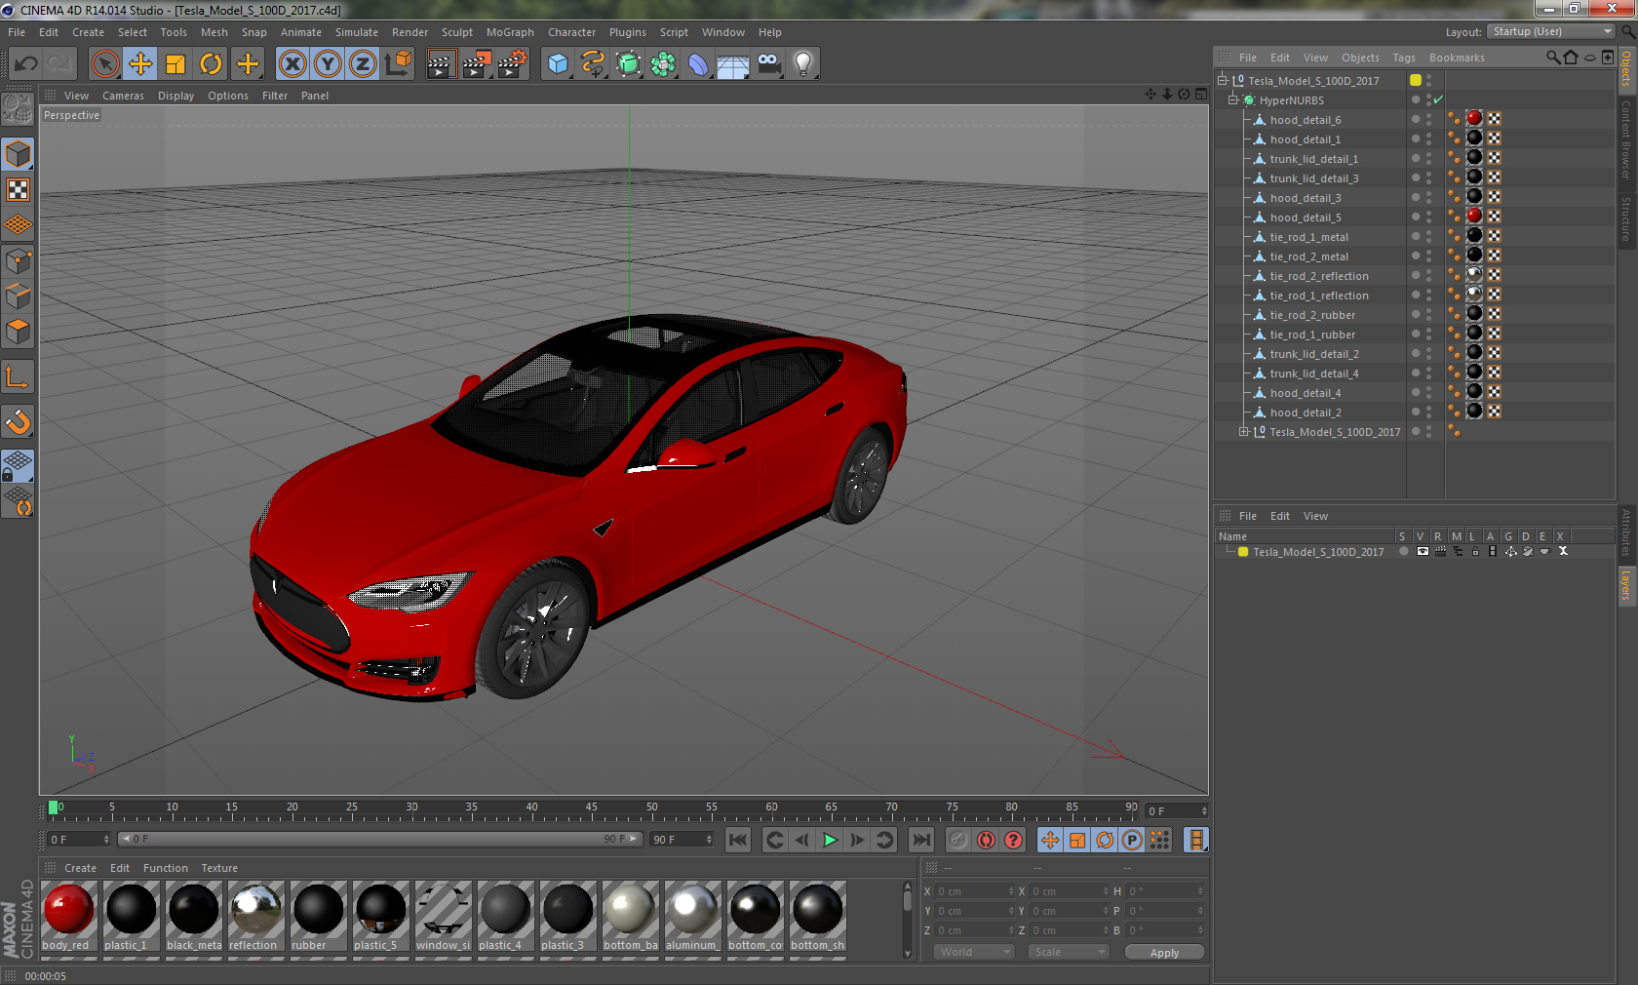
Task: Open material manager Texture menu
Action: pos(219,868)
